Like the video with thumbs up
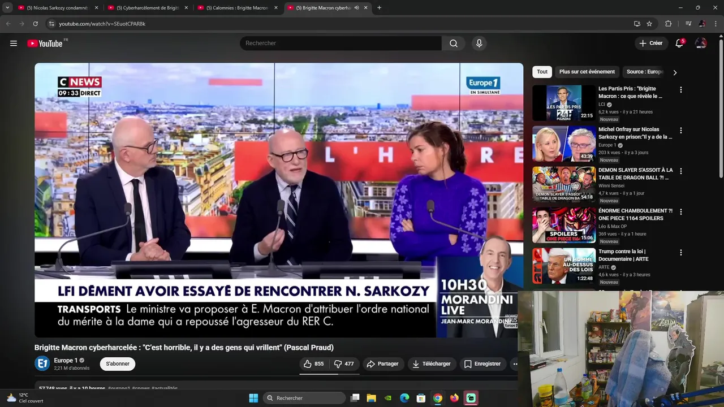This screenshot has height=407, width=724. point(314,364)
